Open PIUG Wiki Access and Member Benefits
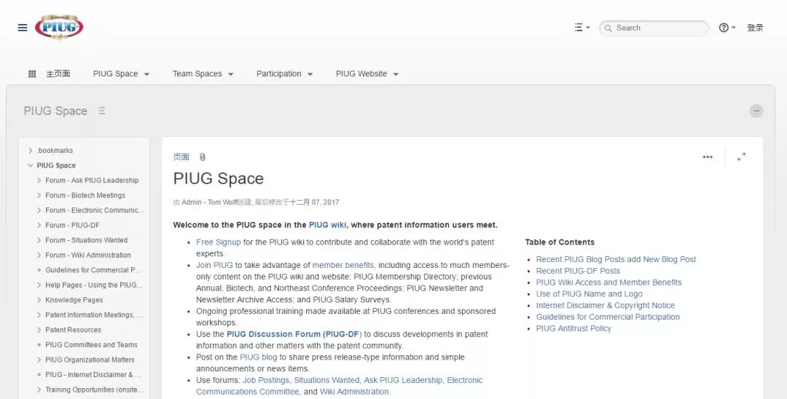Screen dimensions: 787x399 click(x=608, y=283)
